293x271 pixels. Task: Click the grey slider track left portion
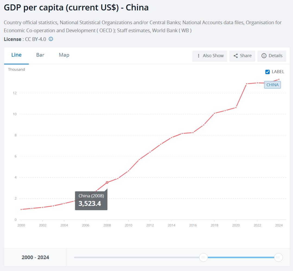coord(136,257)
